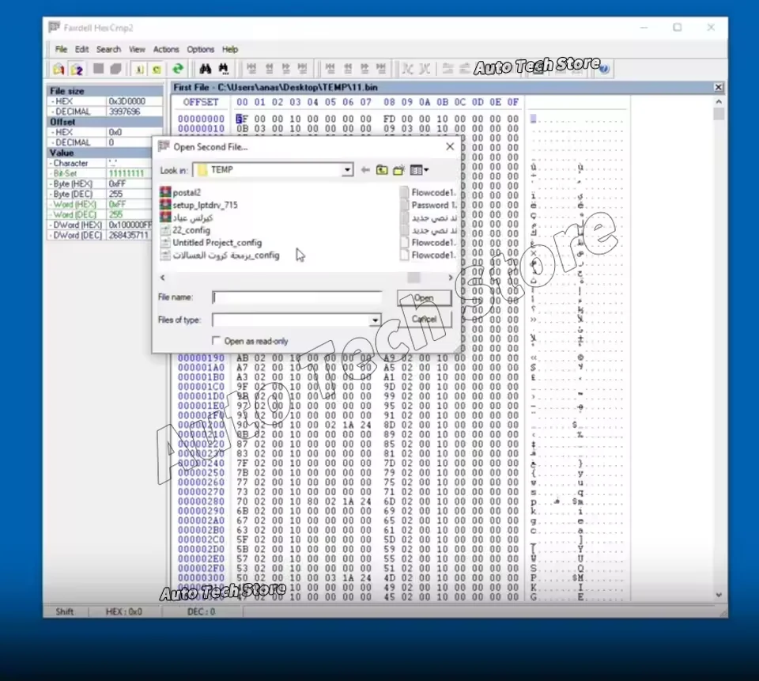This screenshot has width=759, height=681.
Task: Click the OFFSET column header
Action: pyautogui.click(x=201, y=102)
